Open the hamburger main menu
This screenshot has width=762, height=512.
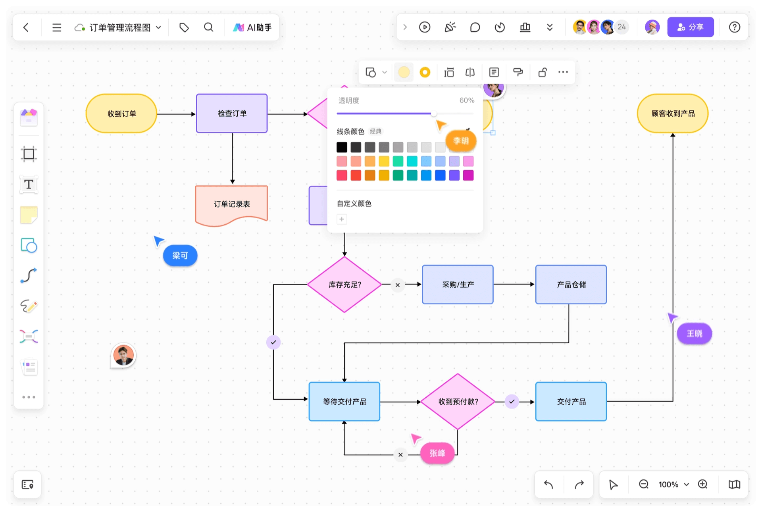[x=57, y=27]
